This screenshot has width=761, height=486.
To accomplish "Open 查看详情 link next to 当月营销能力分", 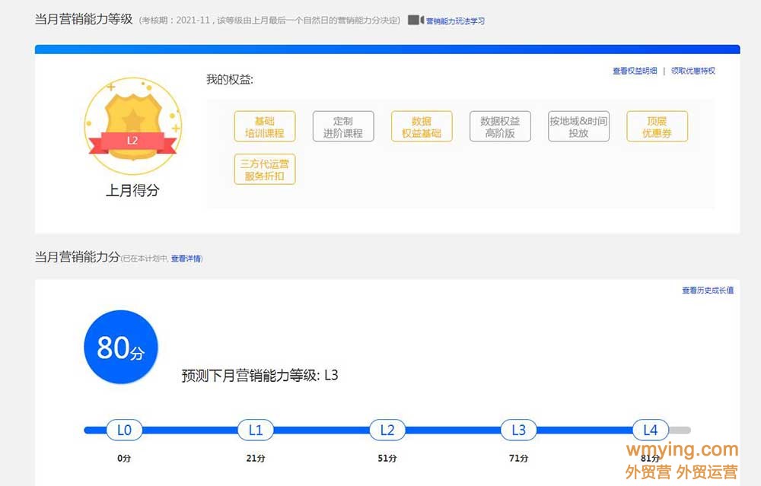I will tap(186, 259).
